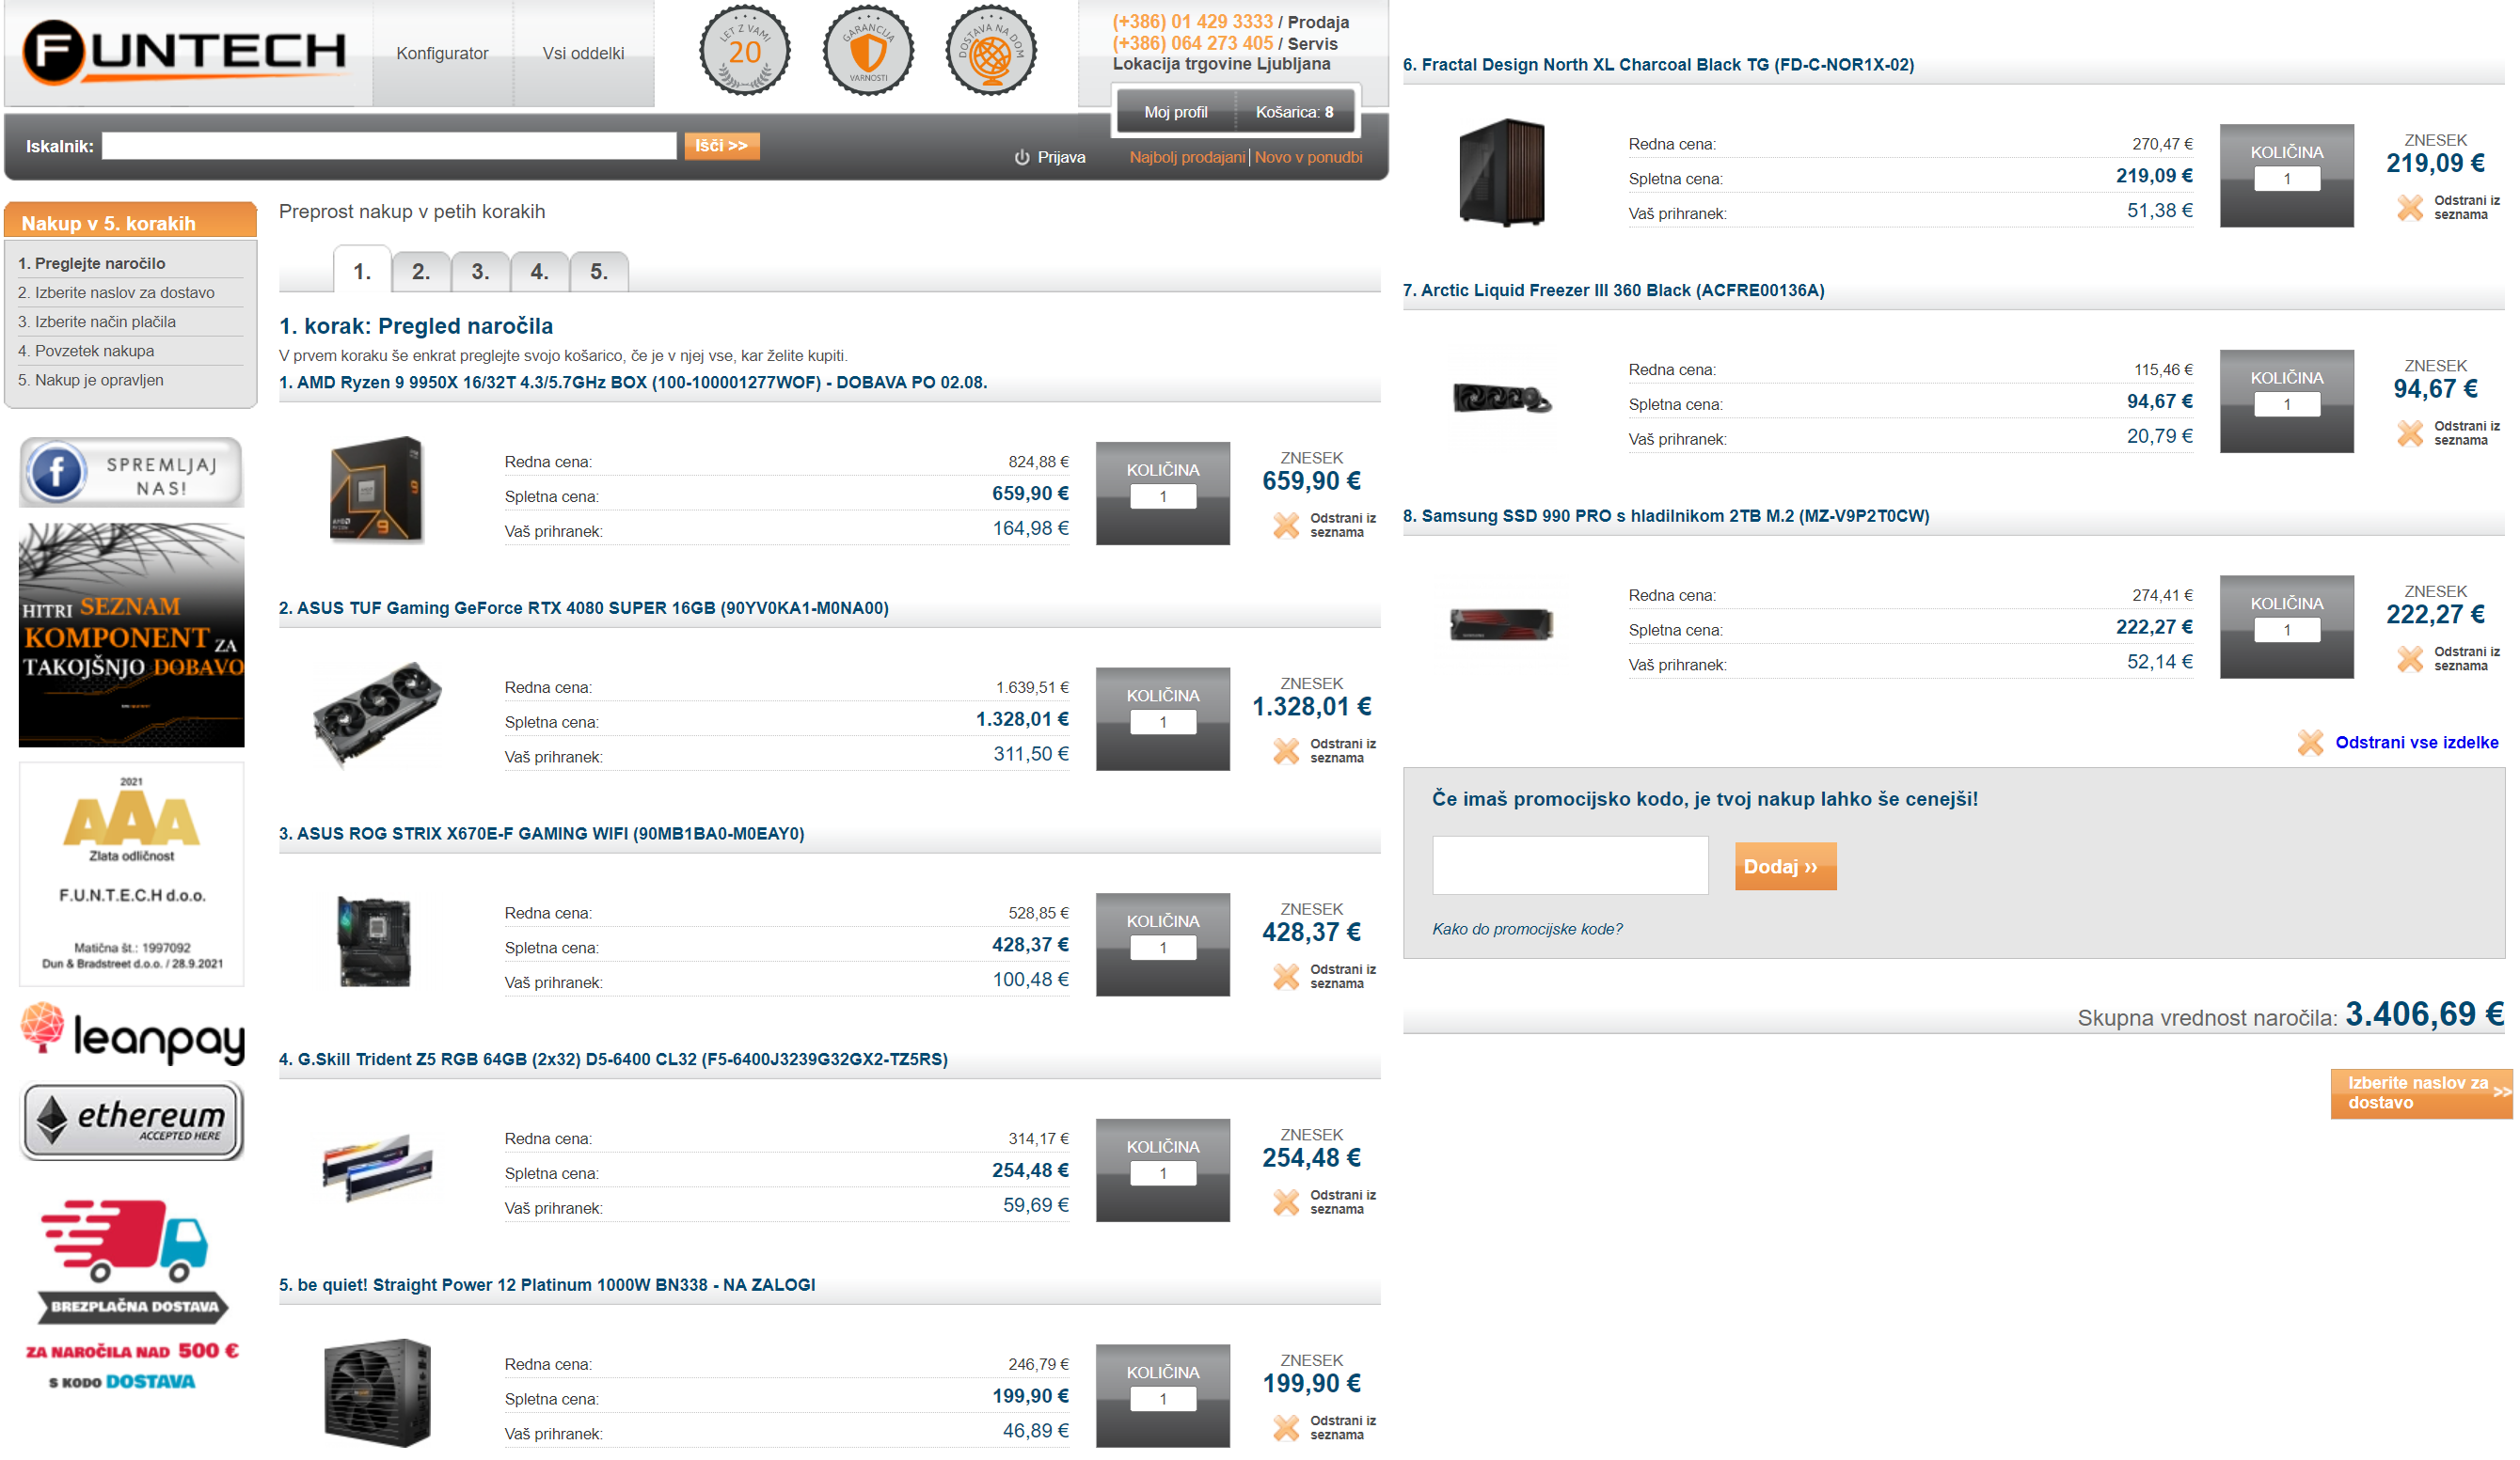Remove G.Skill Trident Z5 RGB X icon
2520x1460 pixels.
[x=1286, y=1202]
